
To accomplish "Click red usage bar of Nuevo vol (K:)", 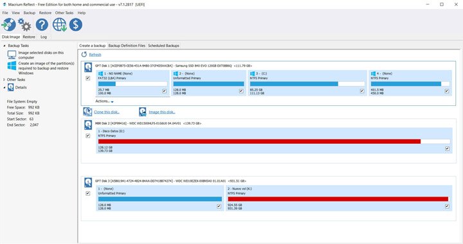I will click(x=338, y=199).
